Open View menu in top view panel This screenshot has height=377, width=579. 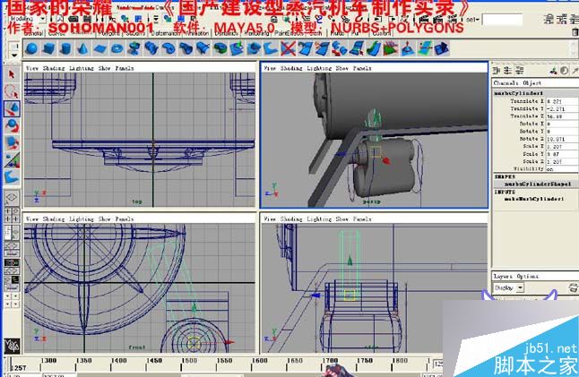[32, 68]
